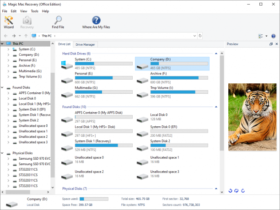The height and width of the screenshot is (210, 280).
Task: Go forward with the right arrow
Action: 14,36
